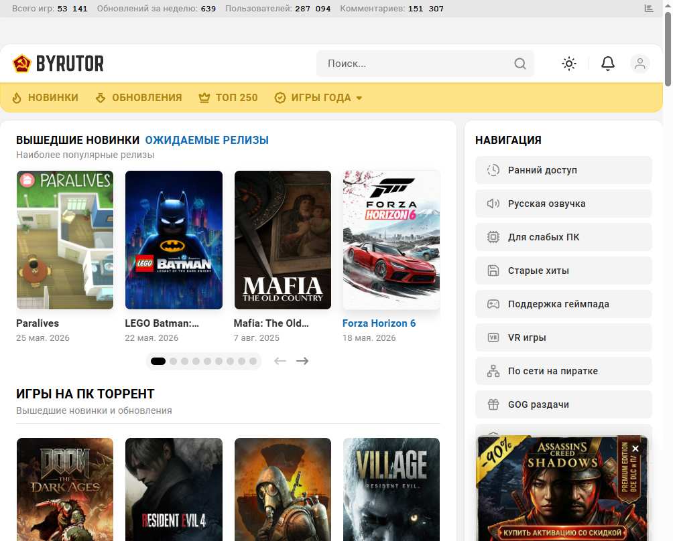The image size is (673, 541).
Task: Open the gas-mask stalker game cover
Action: pyautogui.click(x=282, y=489)
